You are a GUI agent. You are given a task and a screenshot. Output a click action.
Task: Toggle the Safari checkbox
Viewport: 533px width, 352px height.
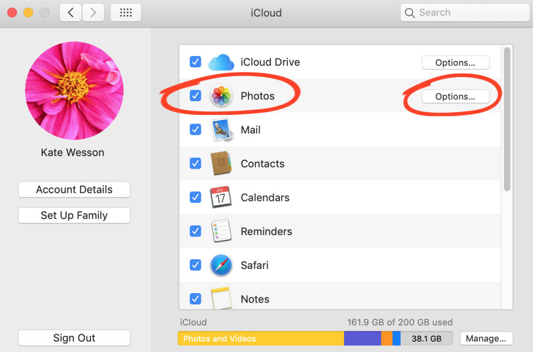tap(196, 265)
